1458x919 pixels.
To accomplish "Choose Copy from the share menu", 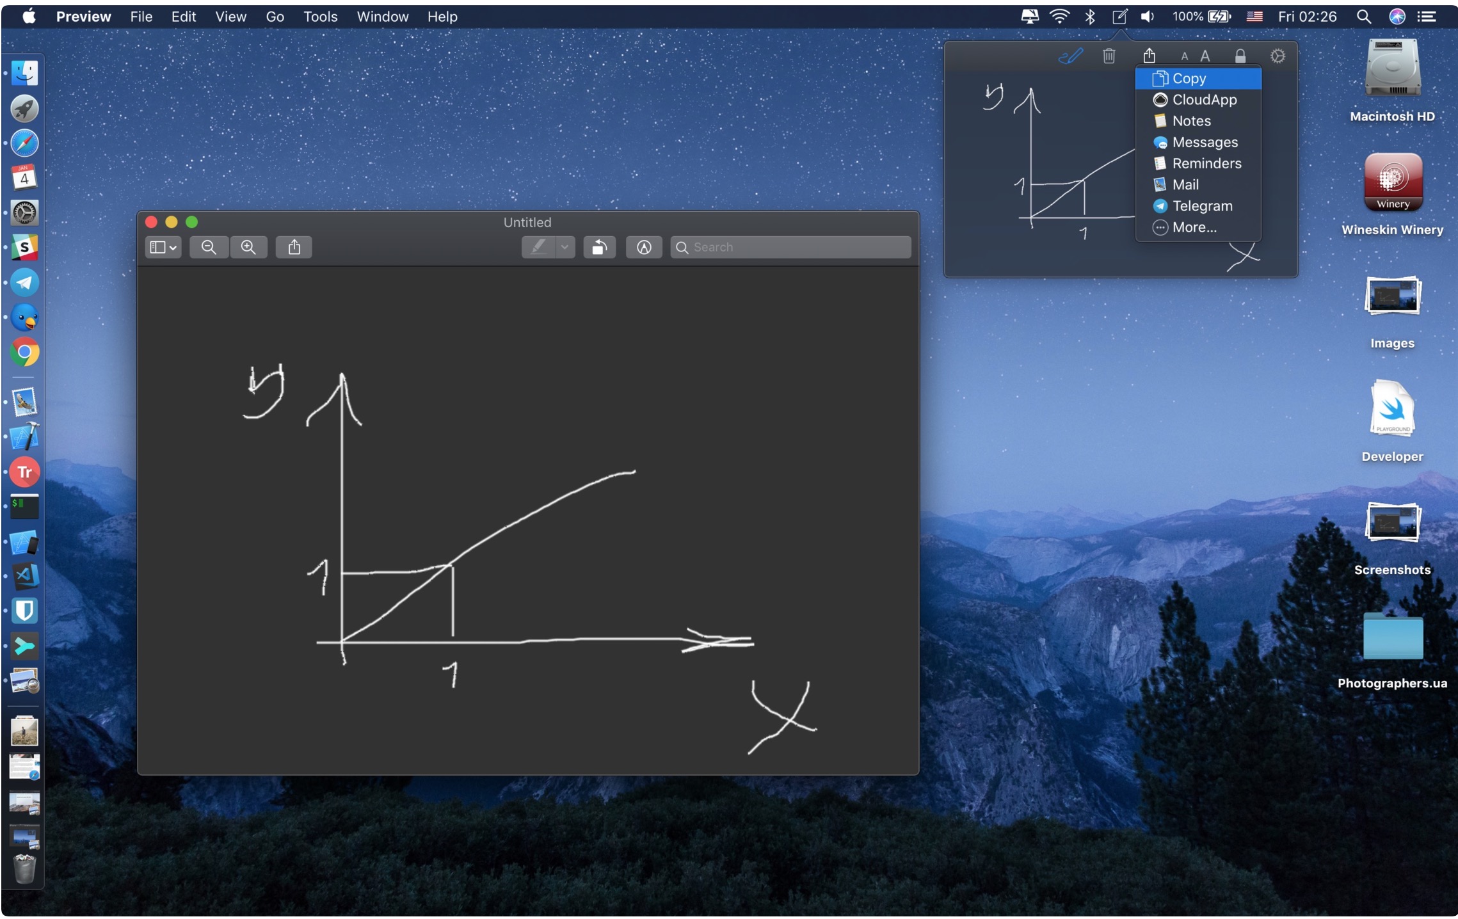I will click(1189, 79).
